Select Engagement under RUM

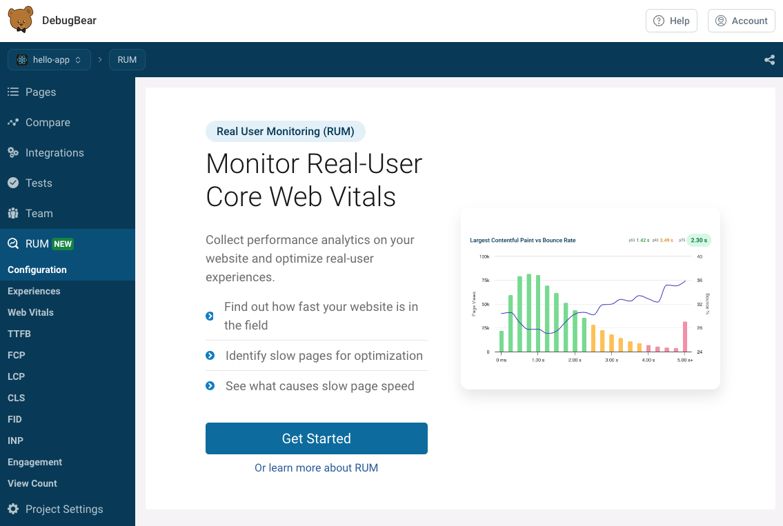pos(68,463)
